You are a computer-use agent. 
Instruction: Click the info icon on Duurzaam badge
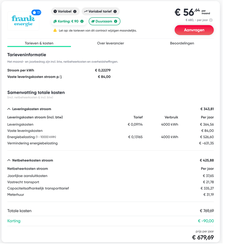click(x=115, y=21)
